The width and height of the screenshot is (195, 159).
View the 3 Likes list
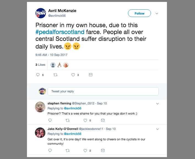pyautogui.click(x=40, y=65)
